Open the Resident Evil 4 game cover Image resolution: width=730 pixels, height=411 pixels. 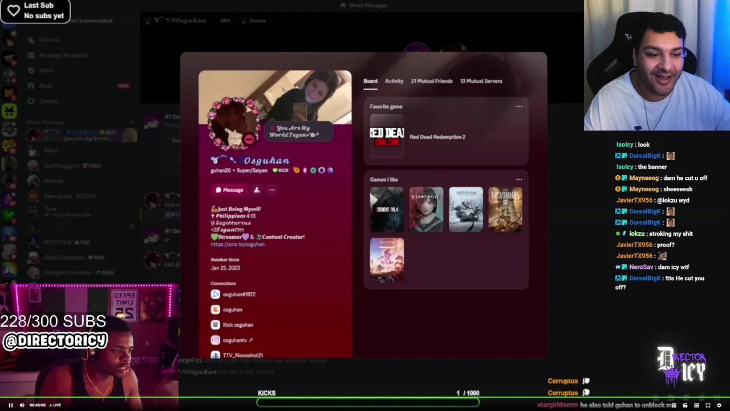[387, 209]
